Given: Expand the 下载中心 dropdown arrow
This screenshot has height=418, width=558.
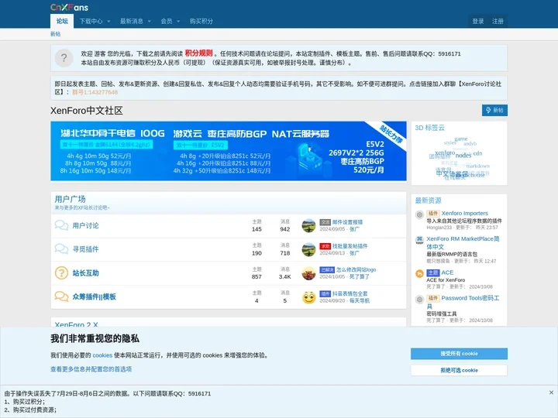Looking at the screenshot, I should click(x=108, y=22).
